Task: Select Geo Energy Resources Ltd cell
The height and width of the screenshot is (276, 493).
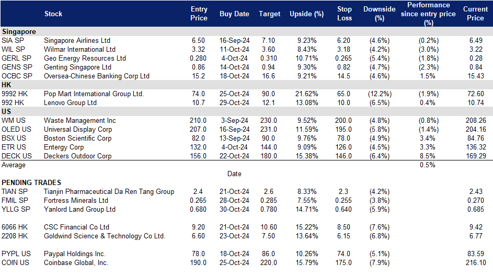Action: pyautogui.click(x=85, y=58)
